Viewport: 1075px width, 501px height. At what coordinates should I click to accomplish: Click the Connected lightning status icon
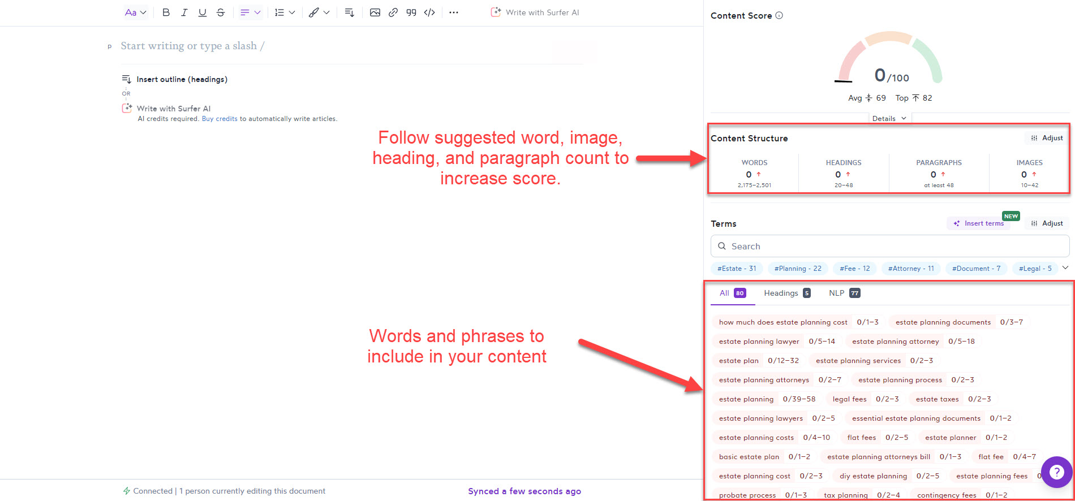127,491
